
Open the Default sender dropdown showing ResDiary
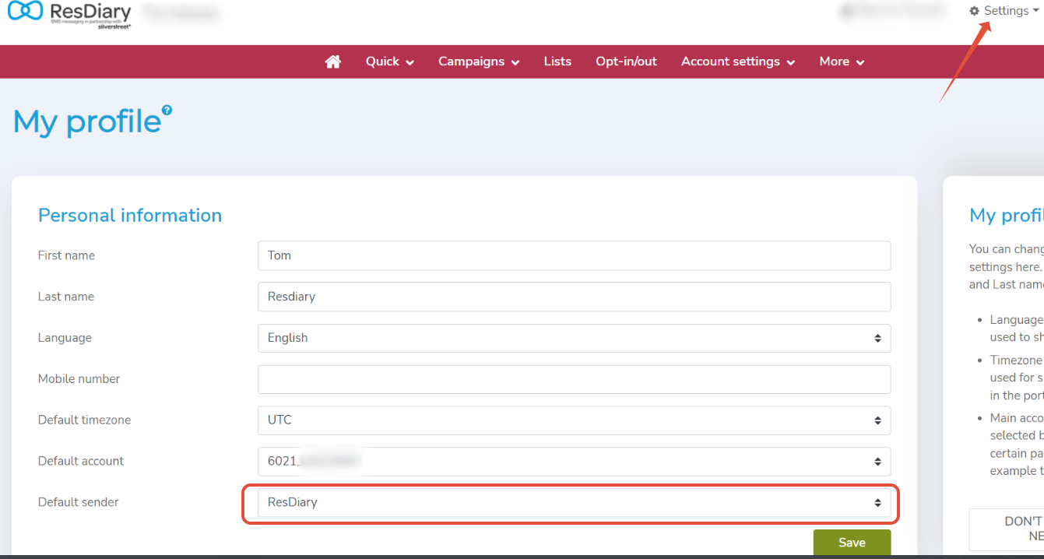[575, 502]
